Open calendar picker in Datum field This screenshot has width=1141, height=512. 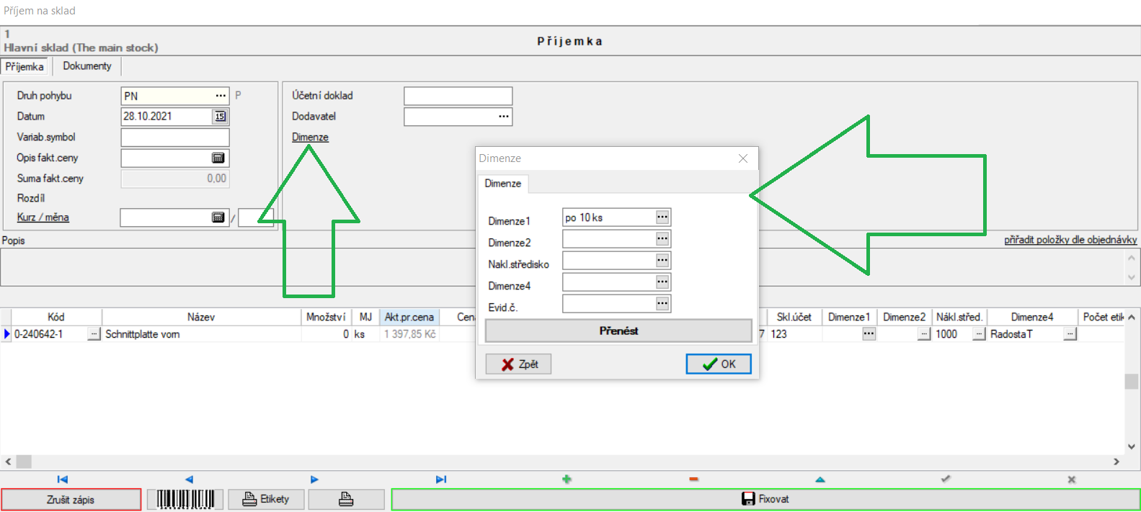tap(220, 117)
